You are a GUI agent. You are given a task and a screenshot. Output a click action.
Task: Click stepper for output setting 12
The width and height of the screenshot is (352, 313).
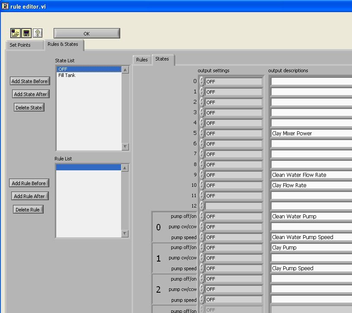(x=202, y=206)
